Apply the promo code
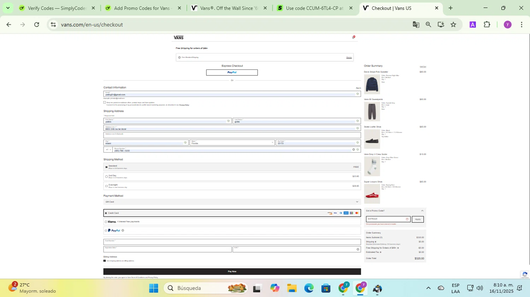Viewport: 530px width, 297px height. 418,219
